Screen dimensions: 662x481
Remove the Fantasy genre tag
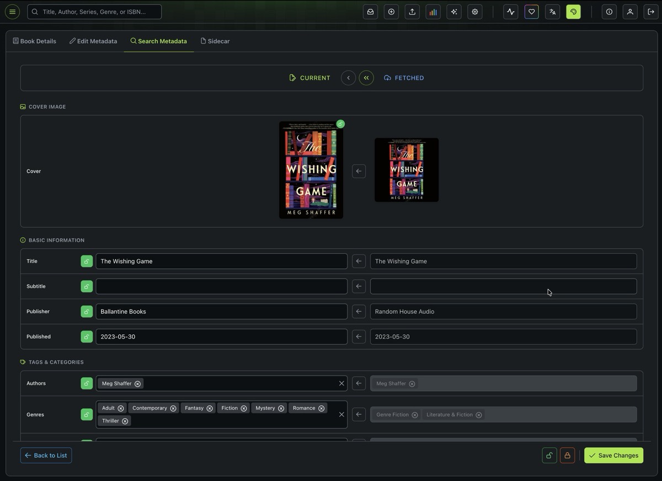pyautogui.click(x=209, y=408)
